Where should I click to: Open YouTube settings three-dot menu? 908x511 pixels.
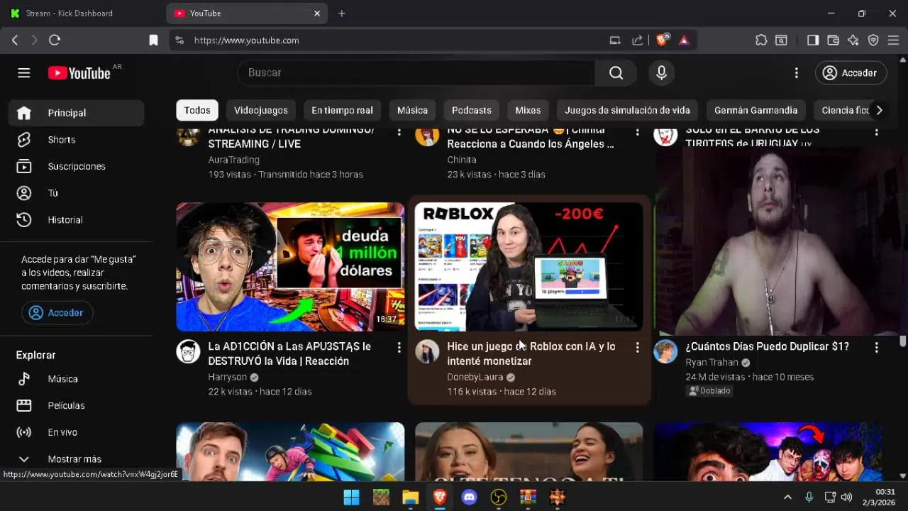pyautogui.click(x=796, y=73)
